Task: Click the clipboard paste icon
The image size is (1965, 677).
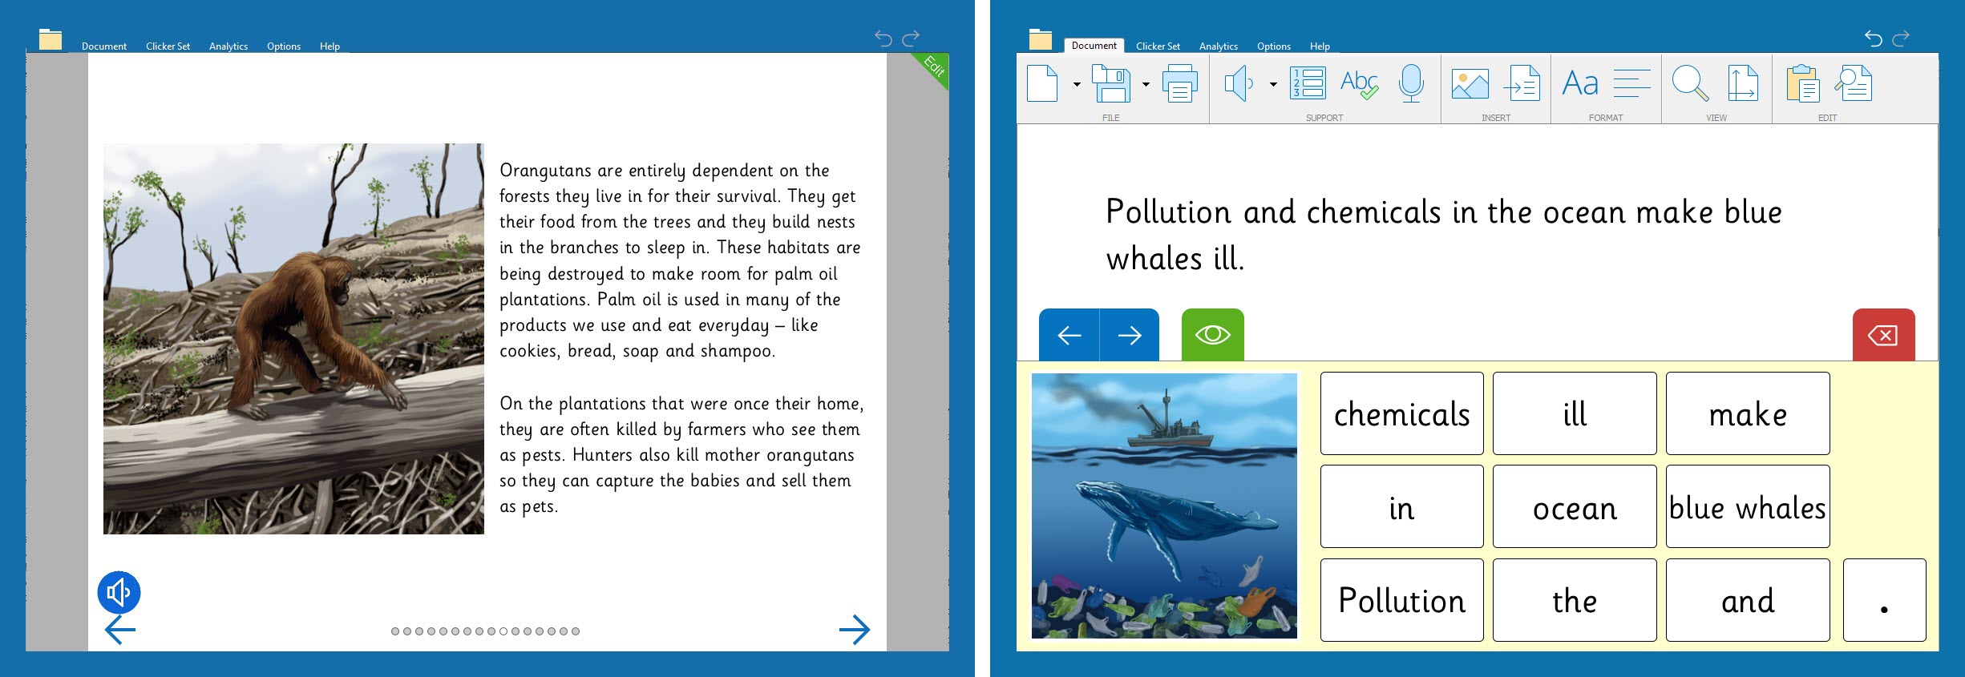Action: click(1802, 84)
